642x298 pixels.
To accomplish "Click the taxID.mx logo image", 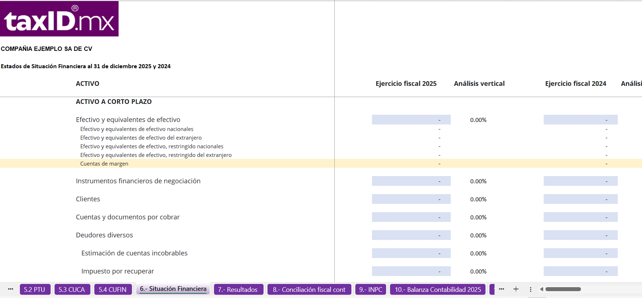I will (x=59, y=19).
